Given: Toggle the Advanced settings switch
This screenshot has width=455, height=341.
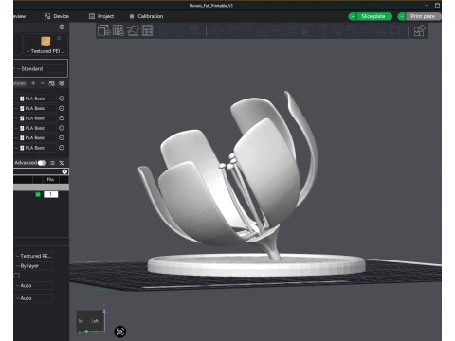Looking at the screenshot, I should click(42, 163).
